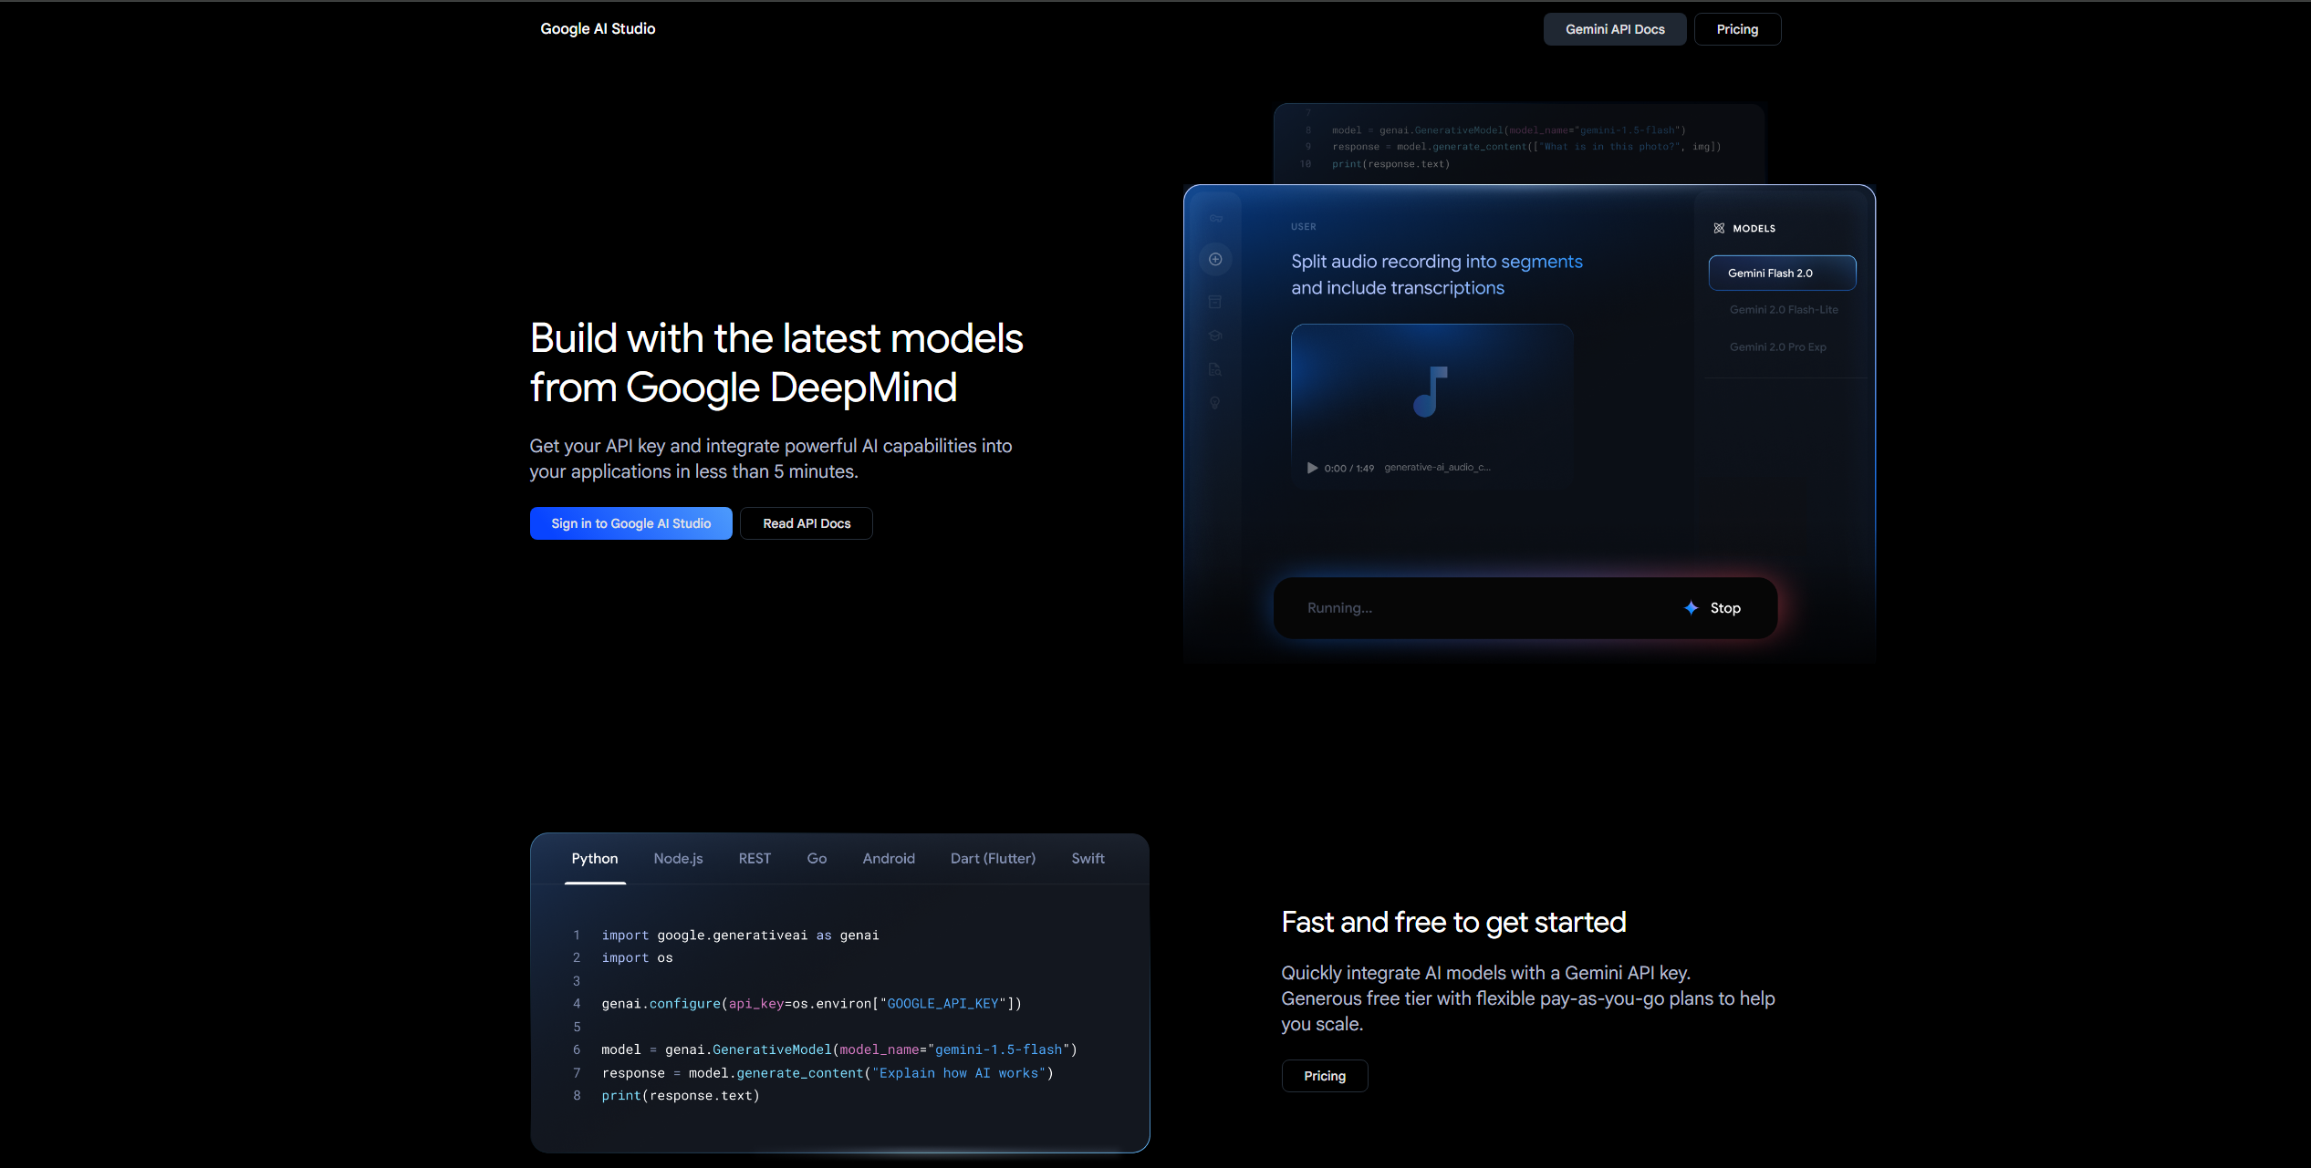This screenshot has width=2311, height=1168.
Task: Switch to the Android code tab
Action: 889,858
